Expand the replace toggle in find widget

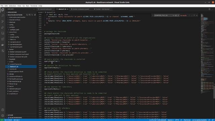click(153, 15)
